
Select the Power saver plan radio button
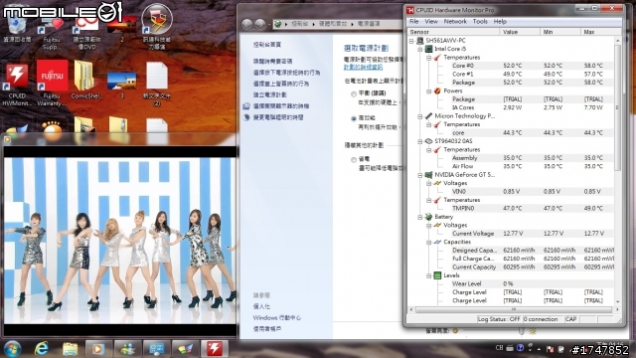coord(354,159)
